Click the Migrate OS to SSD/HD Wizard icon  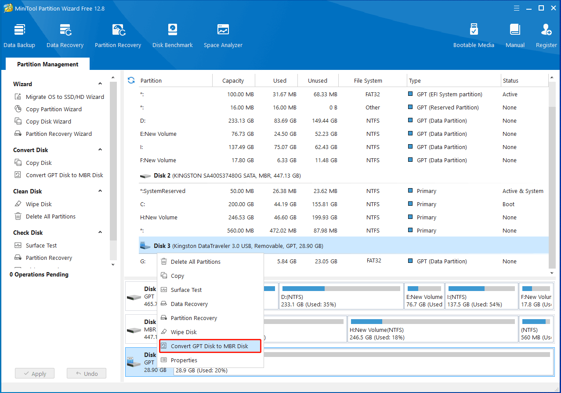tap(18, 97)
